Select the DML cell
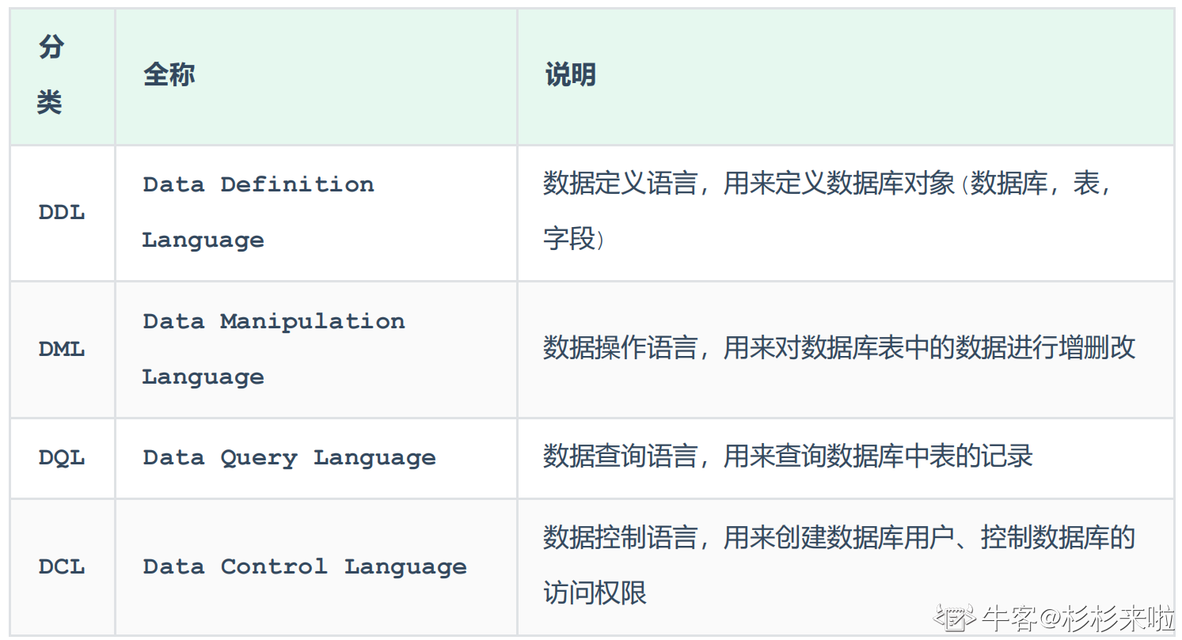The width and height of the screenshot is (1182, 640). (x=63, y=350)
